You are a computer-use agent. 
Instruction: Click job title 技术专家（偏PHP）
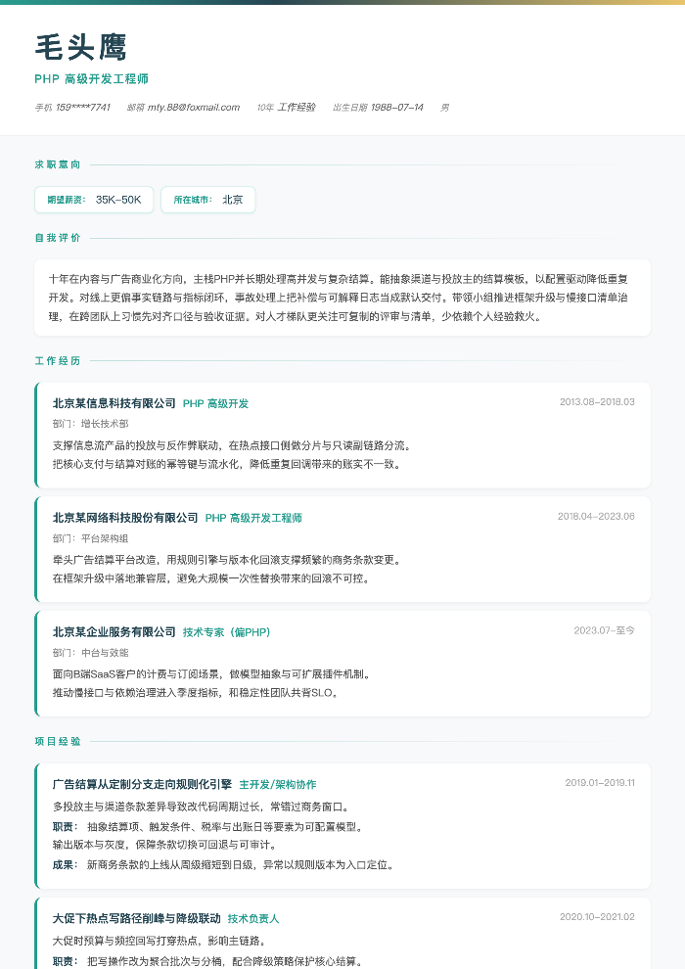227,632
